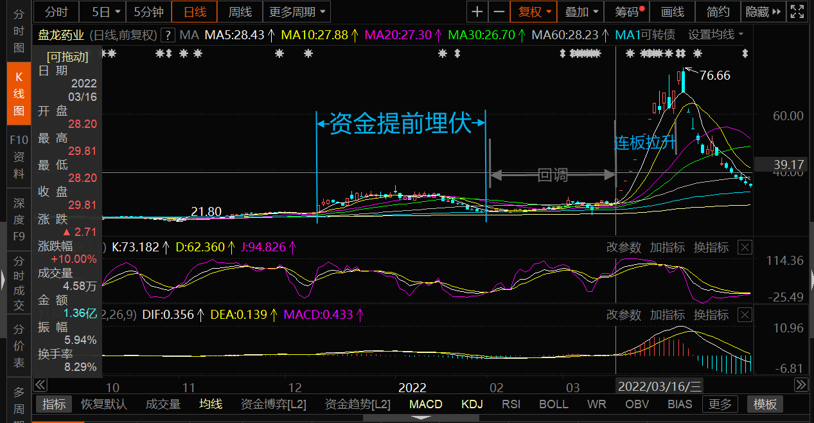The width and height of the screenshot is (814, 423).
Task: Click 恢复默认 to restore default indicators
Action: pyautogui.click(x=103, y=404)
